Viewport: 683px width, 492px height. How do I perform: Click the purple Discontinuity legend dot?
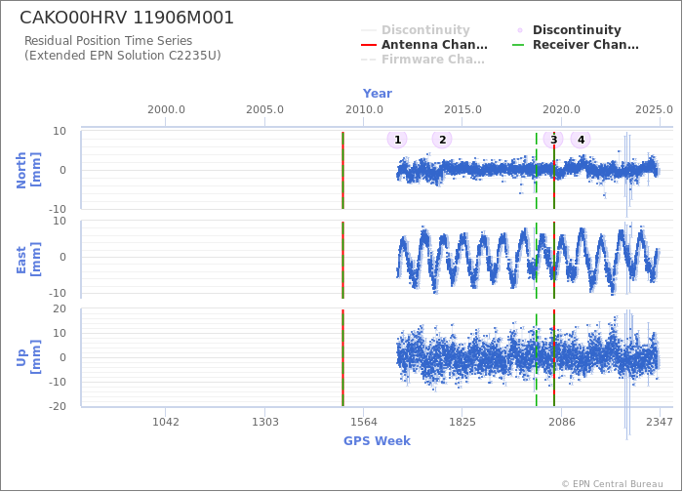pyautogui.click(x=520, y=30)
